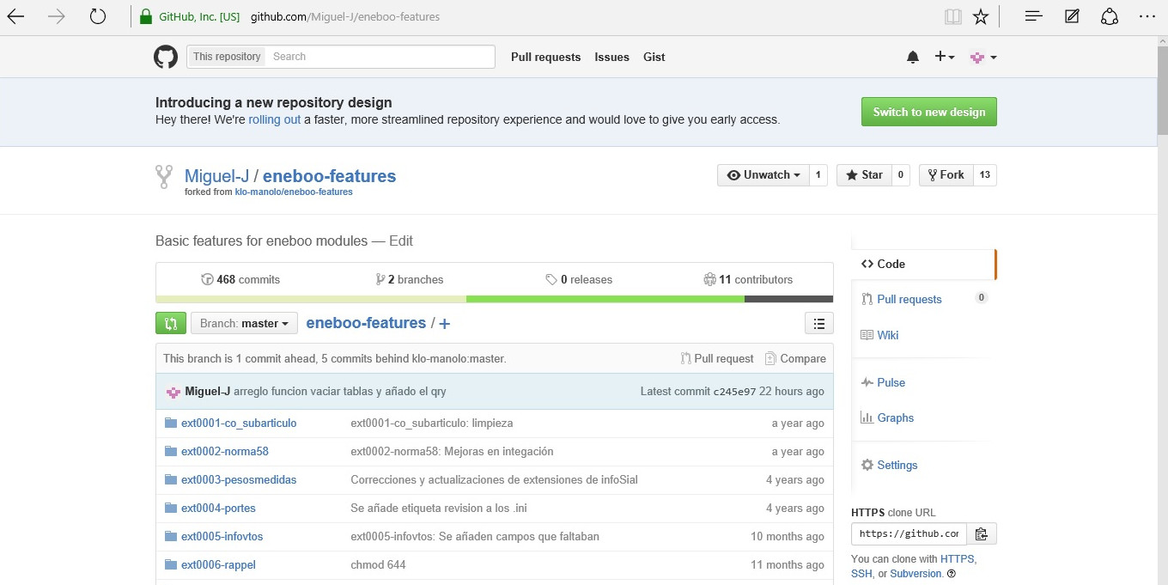The image size is (1168, 585).
Task: Fork the repository
Action: coord(946,174)
